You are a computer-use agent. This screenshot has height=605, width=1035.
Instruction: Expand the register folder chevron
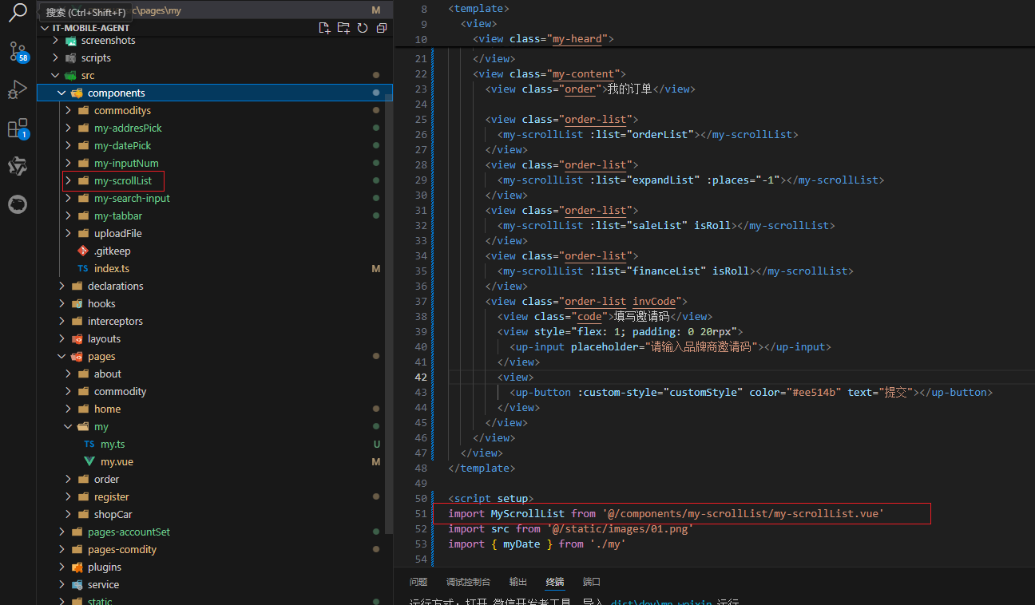[68, 497]
